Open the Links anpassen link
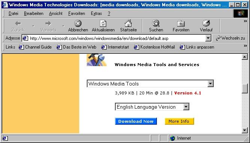 tap(197, 47)
